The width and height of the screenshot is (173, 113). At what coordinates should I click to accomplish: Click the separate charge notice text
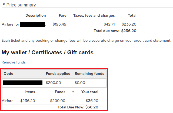pos(86,41)
